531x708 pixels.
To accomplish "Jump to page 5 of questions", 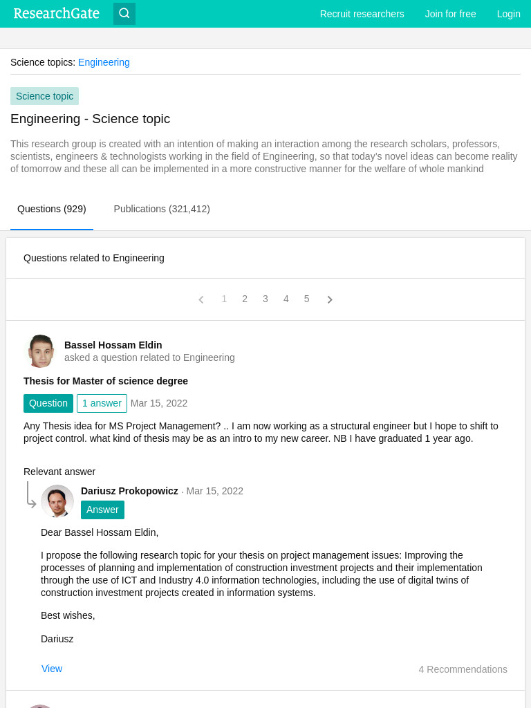I will (x=306, y=299).
